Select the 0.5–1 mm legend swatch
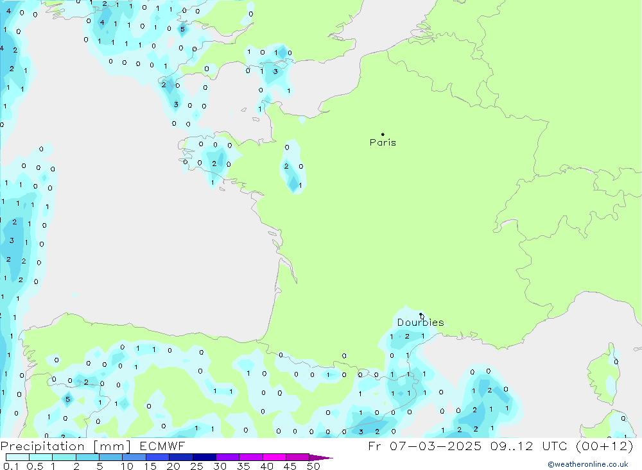Image resolution: width=642 pixels, height=470 pixels. coord(41,457)
